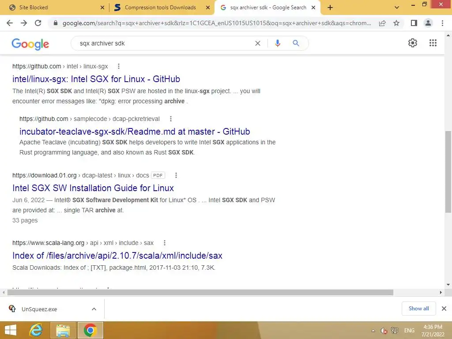Open intel/linux-sgx GitHub result
This screenshot has width=452, height=339.
(96, 79)
